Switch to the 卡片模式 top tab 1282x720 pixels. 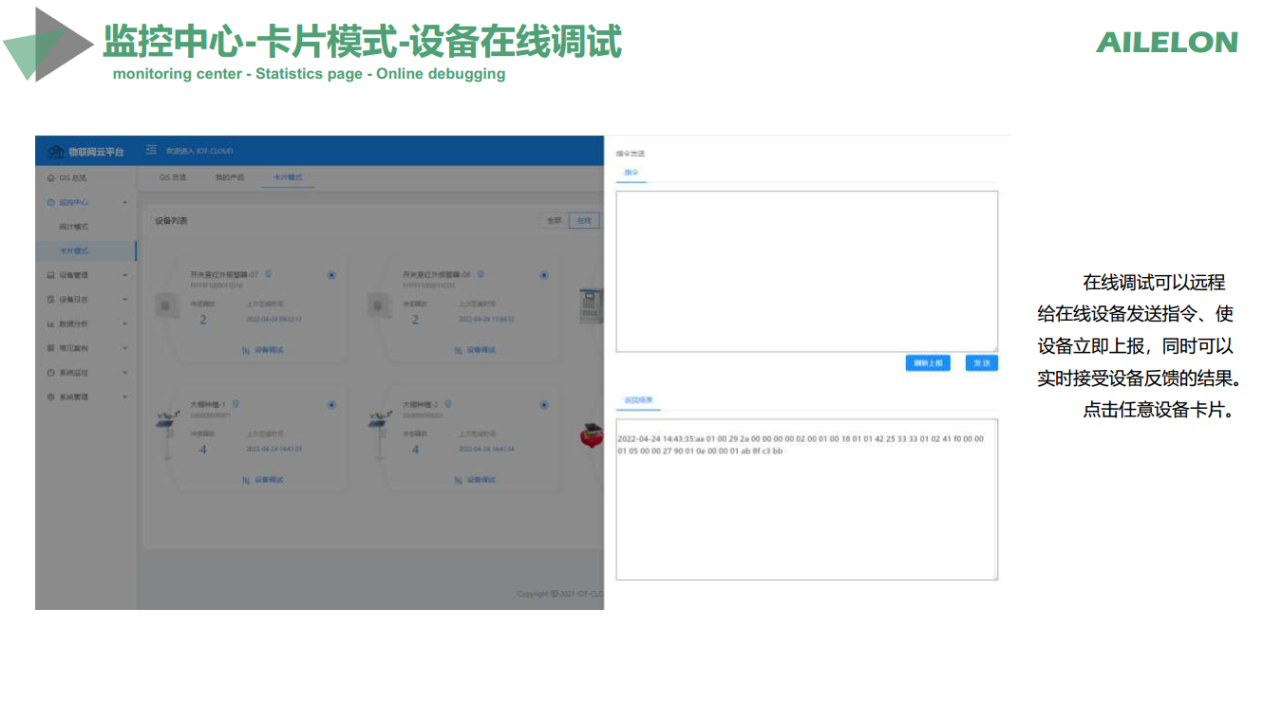coord(288,177)
